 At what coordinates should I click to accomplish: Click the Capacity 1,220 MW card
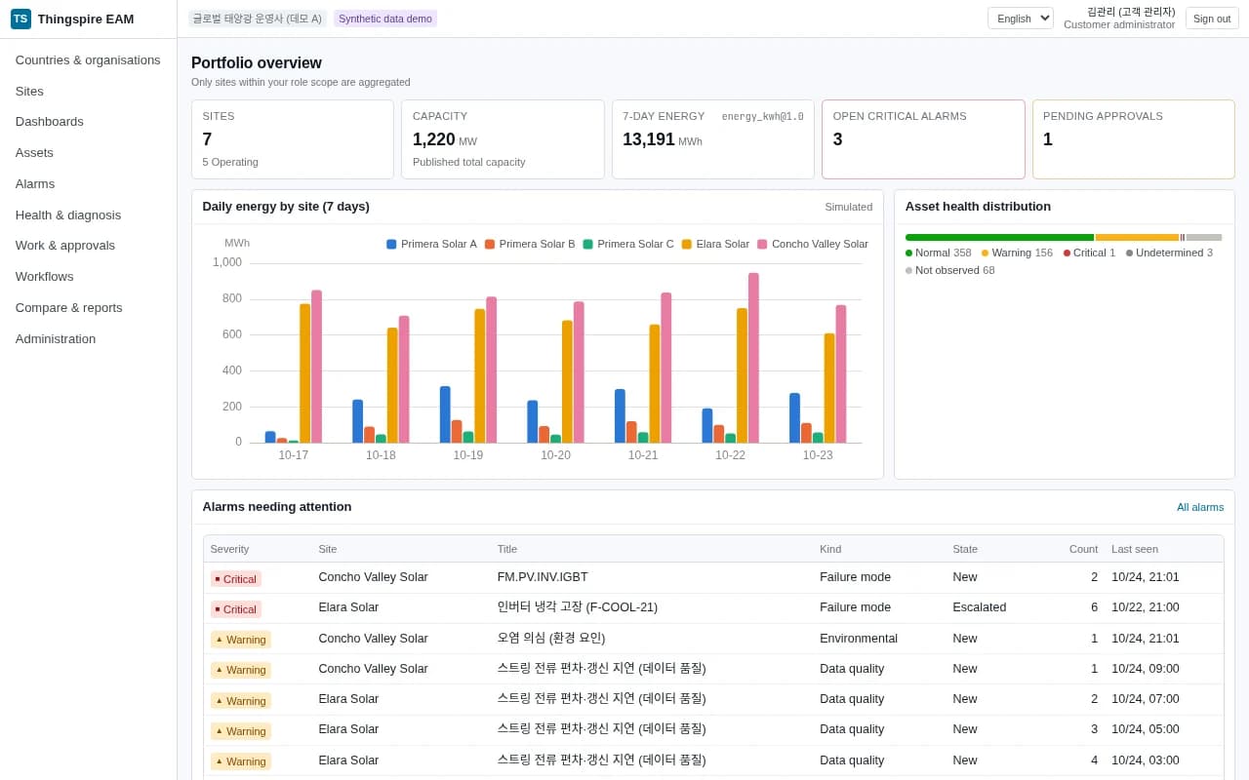tap(503, 139)
